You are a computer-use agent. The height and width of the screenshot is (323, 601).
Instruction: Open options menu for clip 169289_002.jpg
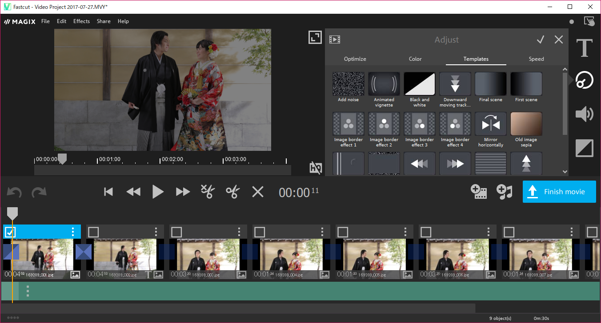[x=156, y=232]
